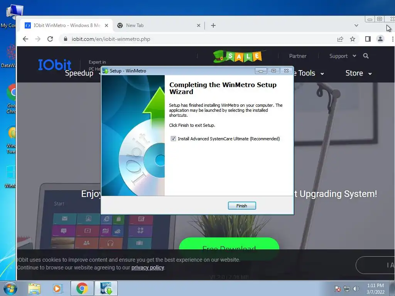
Task: Click IObit setup icon in taskbar
Action: 106,288
